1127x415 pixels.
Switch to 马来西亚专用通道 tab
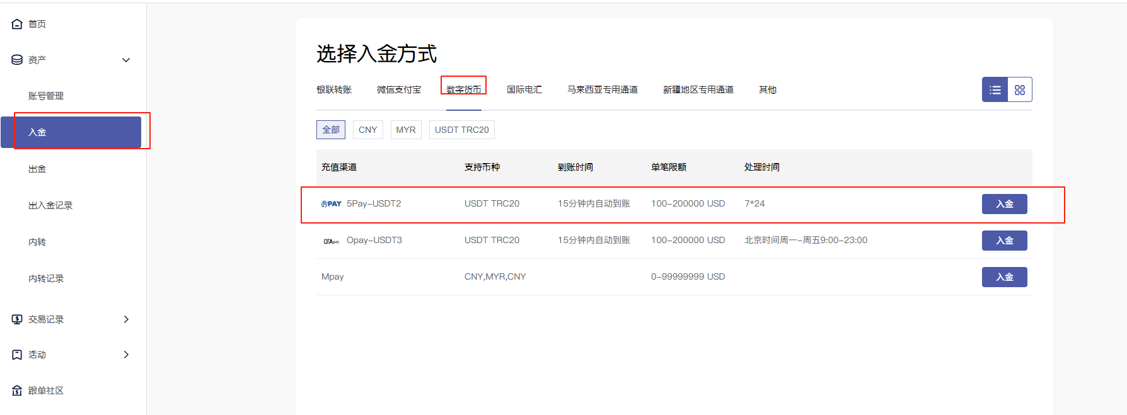point(603,89)
